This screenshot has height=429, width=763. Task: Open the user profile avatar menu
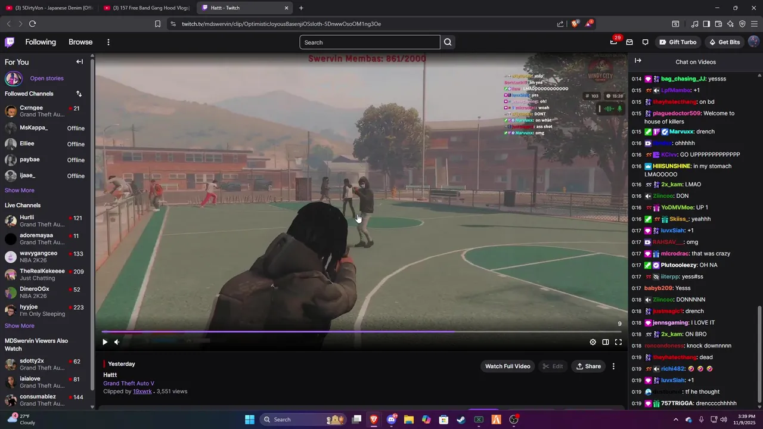pyautogui.click(x=753, y=42)
